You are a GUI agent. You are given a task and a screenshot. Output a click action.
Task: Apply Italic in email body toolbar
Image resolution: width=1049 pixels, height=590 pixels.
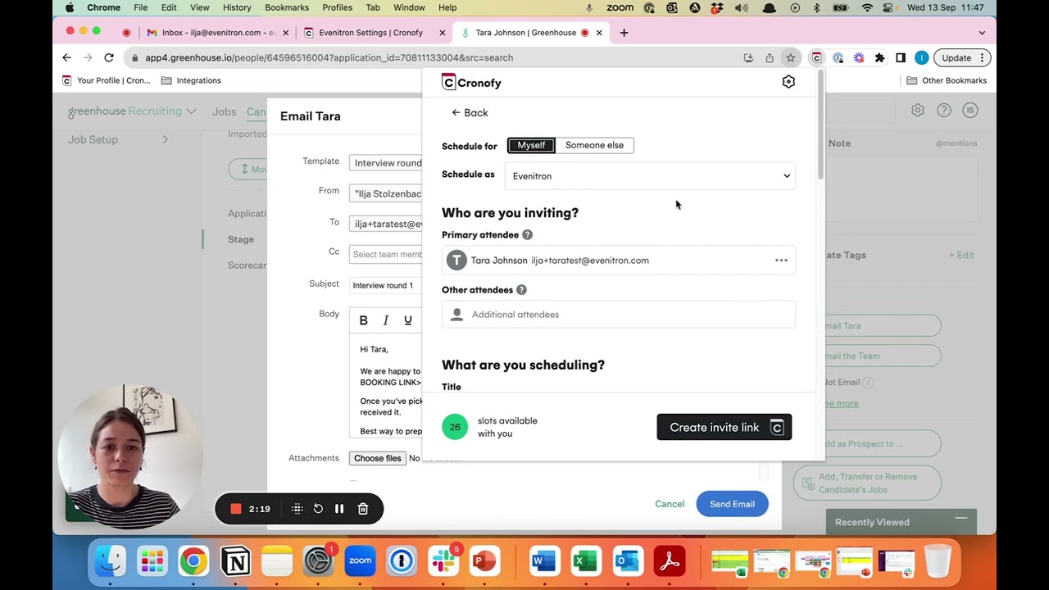pos(386,320)
